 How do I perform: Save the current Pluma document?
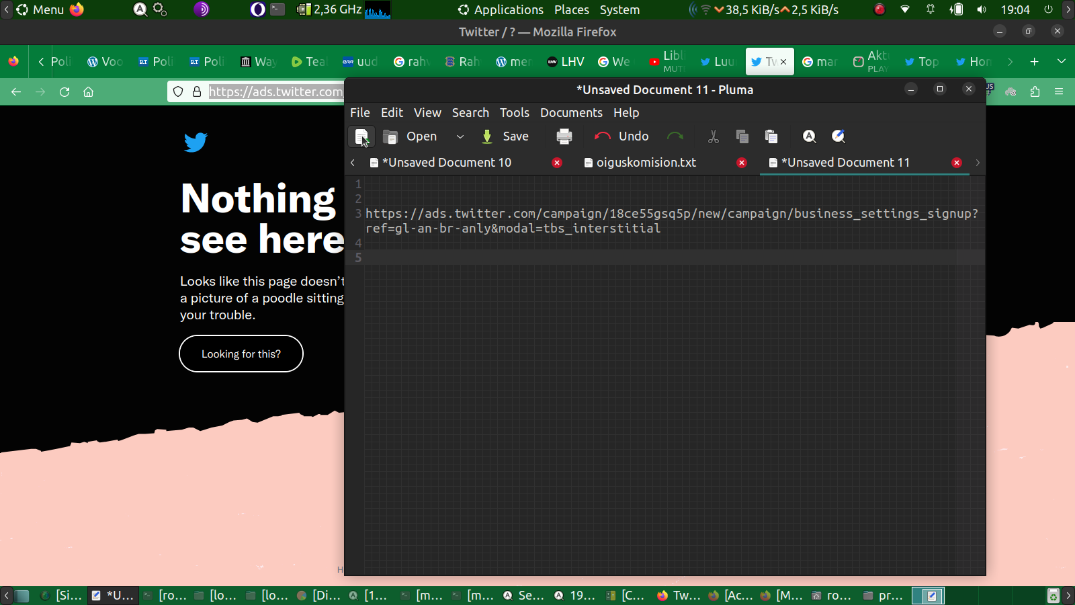[505, 136]
